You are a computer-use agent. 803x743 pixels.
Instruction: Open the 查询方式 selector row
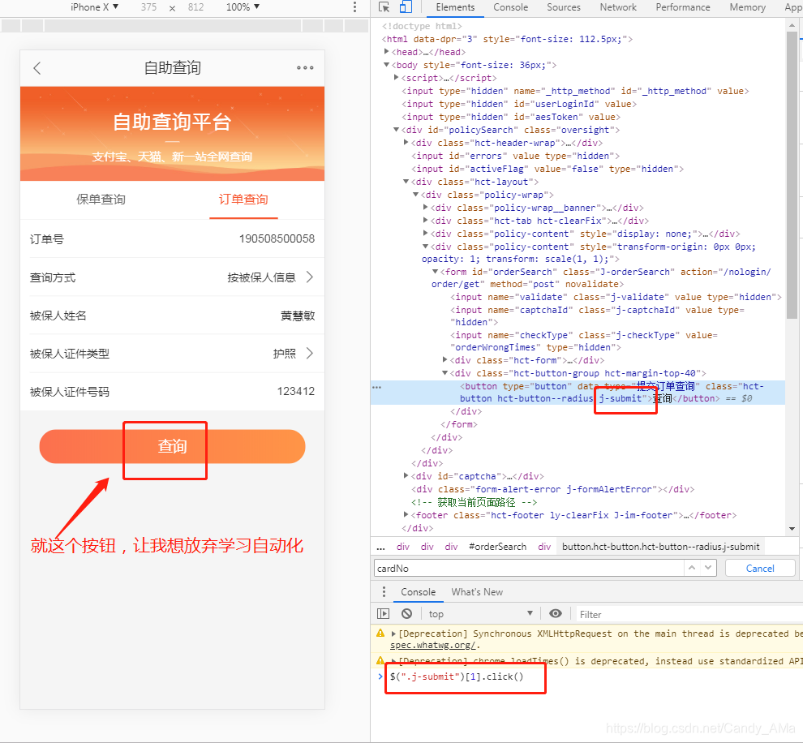[x=172, y=277]
